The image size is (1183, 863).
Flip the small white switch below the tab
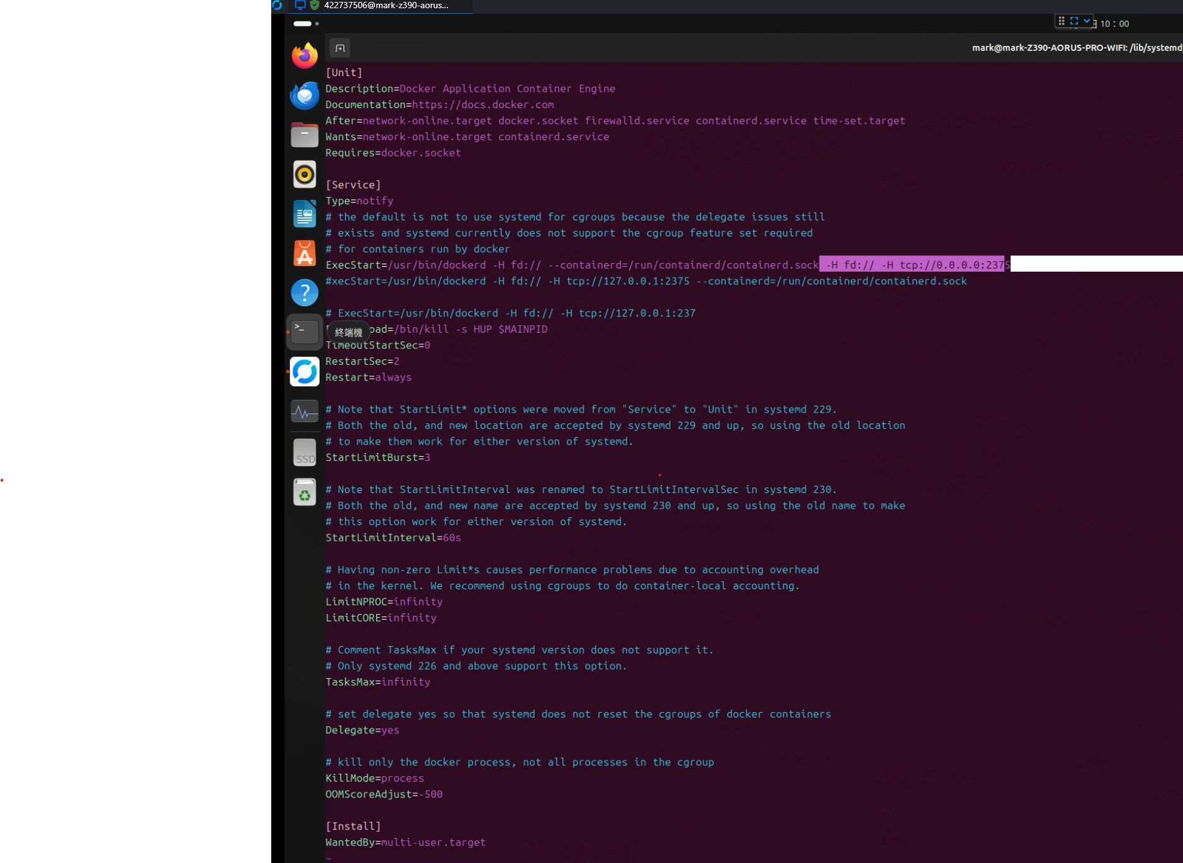pyautogui.click(x=302, y=23)
